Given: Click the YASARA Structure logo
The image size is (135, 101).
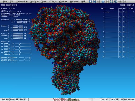Looking at the screenshot, I should 66,99.
